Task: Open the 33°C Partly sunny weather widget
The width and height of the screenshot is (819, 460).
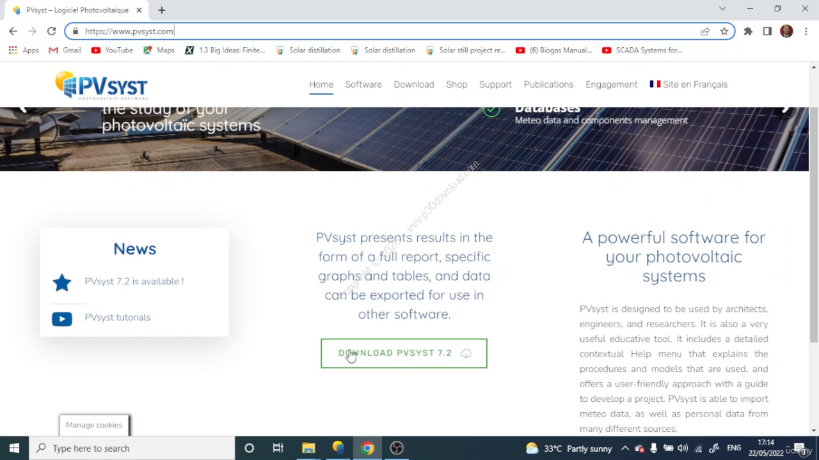Action: click(x=569, y=448)
